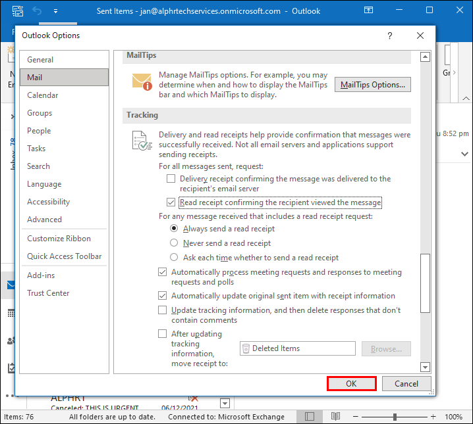This screenshot has width=473, height=424.
Task: Enable Update tracking information then delete responses
Action: [162, 310]
